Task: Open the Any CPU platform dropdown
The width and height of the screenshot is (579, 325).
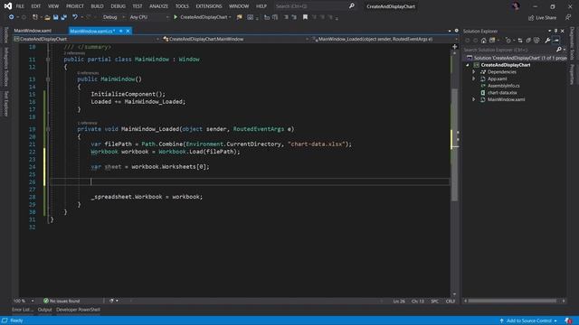Action: [x=149, y=17]
